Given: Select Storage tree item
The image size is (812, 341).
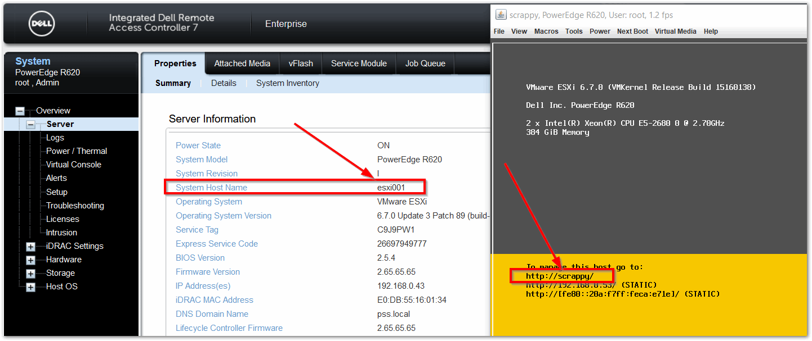Looking at the screenshot, I should [60, 273].
